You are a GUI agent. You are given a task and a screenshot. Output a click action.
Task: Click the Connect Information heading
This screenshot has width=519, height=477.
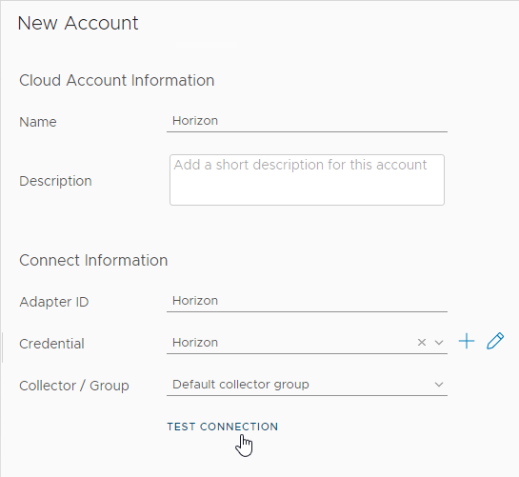click(93, 260)
